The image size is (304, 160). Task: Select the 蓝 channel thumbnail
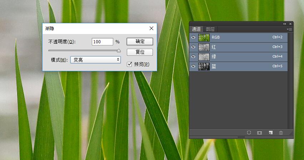[204, 67]
